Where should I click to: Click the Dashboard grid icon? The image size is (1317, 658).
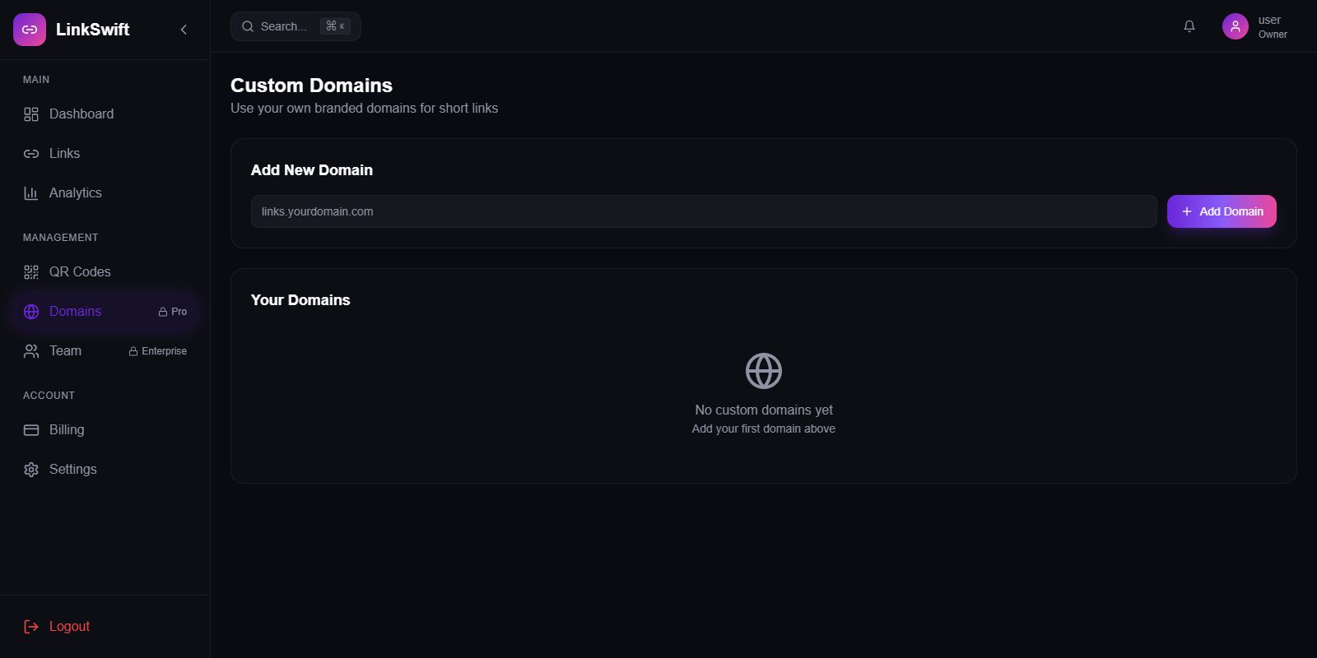click(31, 114)
